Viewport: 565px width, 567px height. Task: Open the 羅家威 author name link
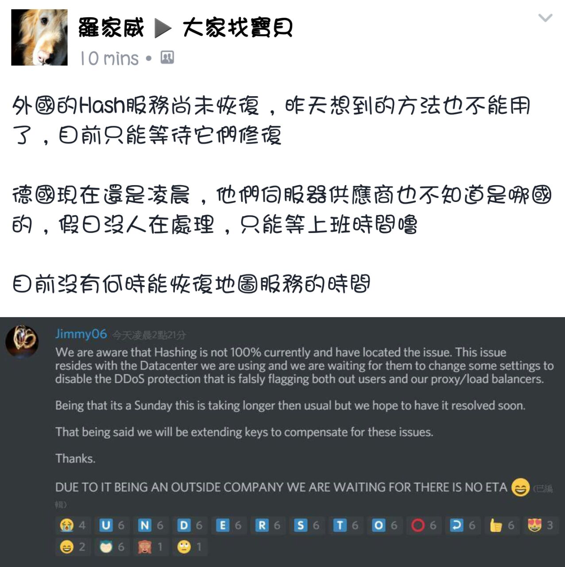(112, 28)
